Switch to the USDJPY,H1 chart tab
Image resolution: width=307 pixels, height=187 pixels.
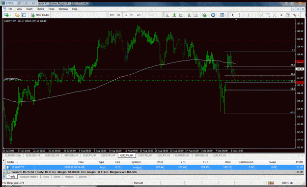164,156
